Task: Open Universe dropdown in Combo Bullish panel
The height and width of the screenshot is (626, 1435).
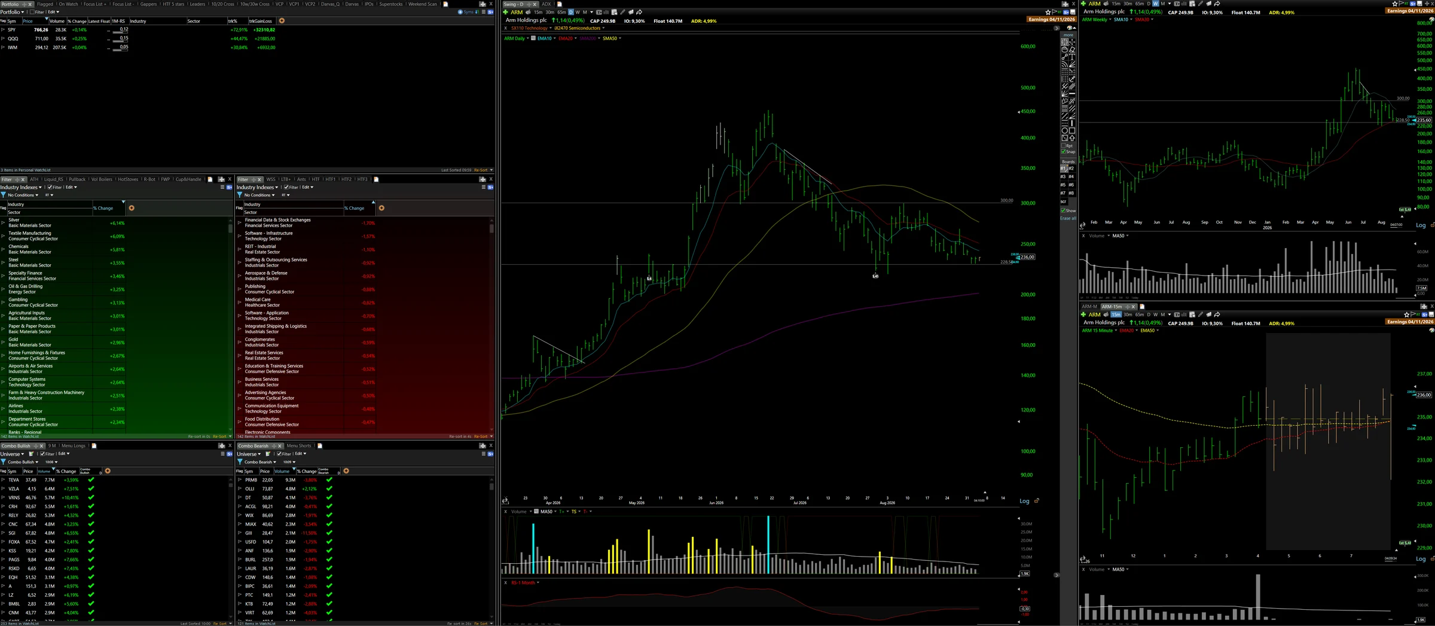Action: tap(12, 454)
